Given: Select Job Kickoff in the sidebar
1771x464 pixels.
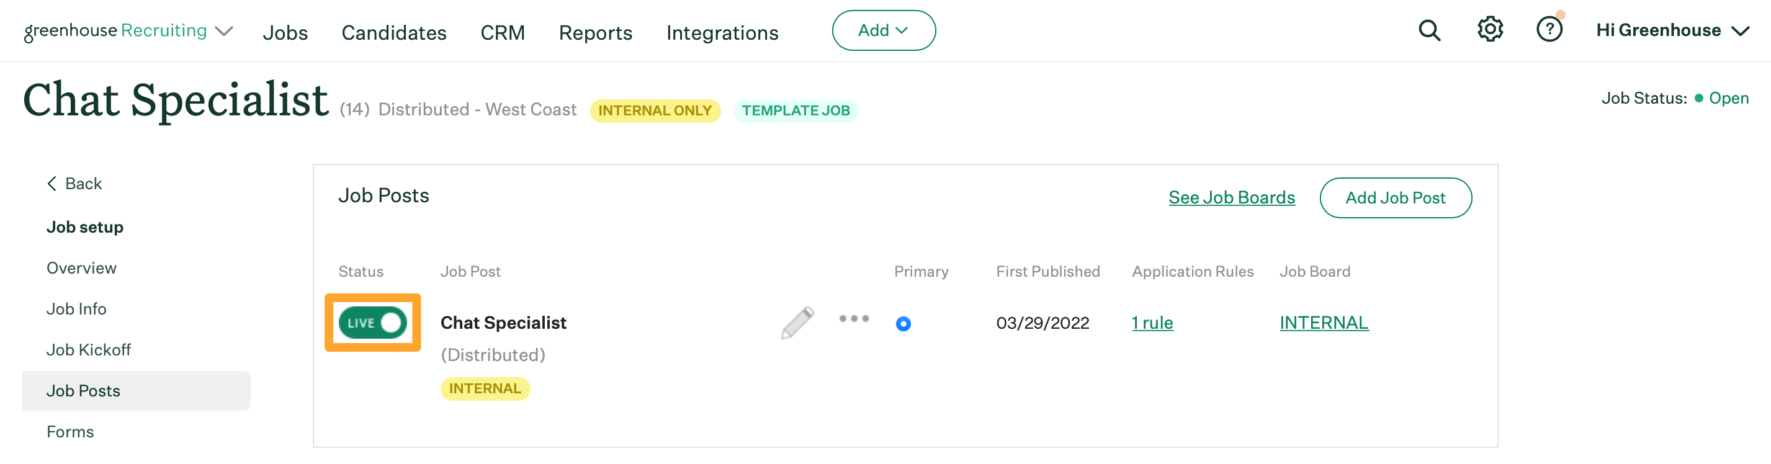Looking at the screenshot, I should (89, 350).
